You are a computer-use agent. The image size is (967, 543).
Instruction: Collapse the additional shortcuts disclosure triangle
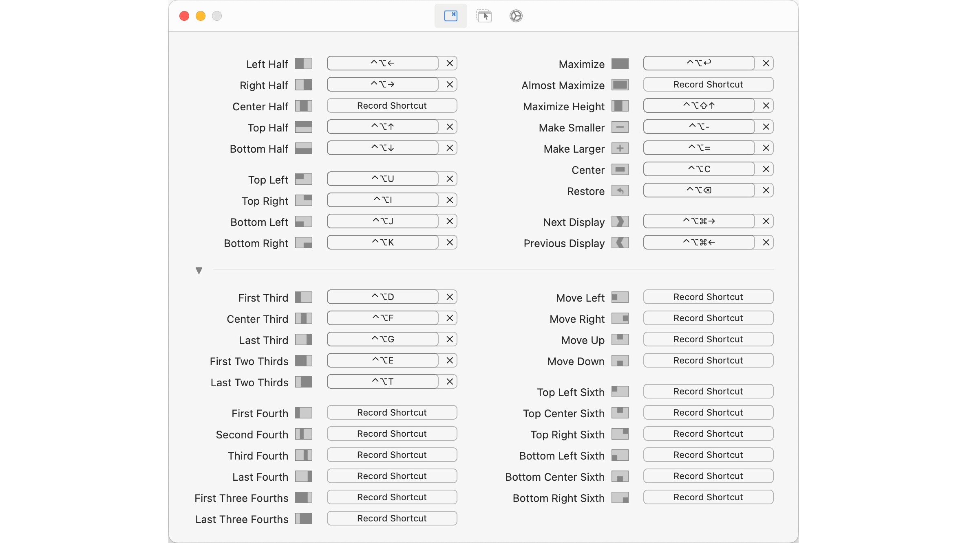click(199, 270)
